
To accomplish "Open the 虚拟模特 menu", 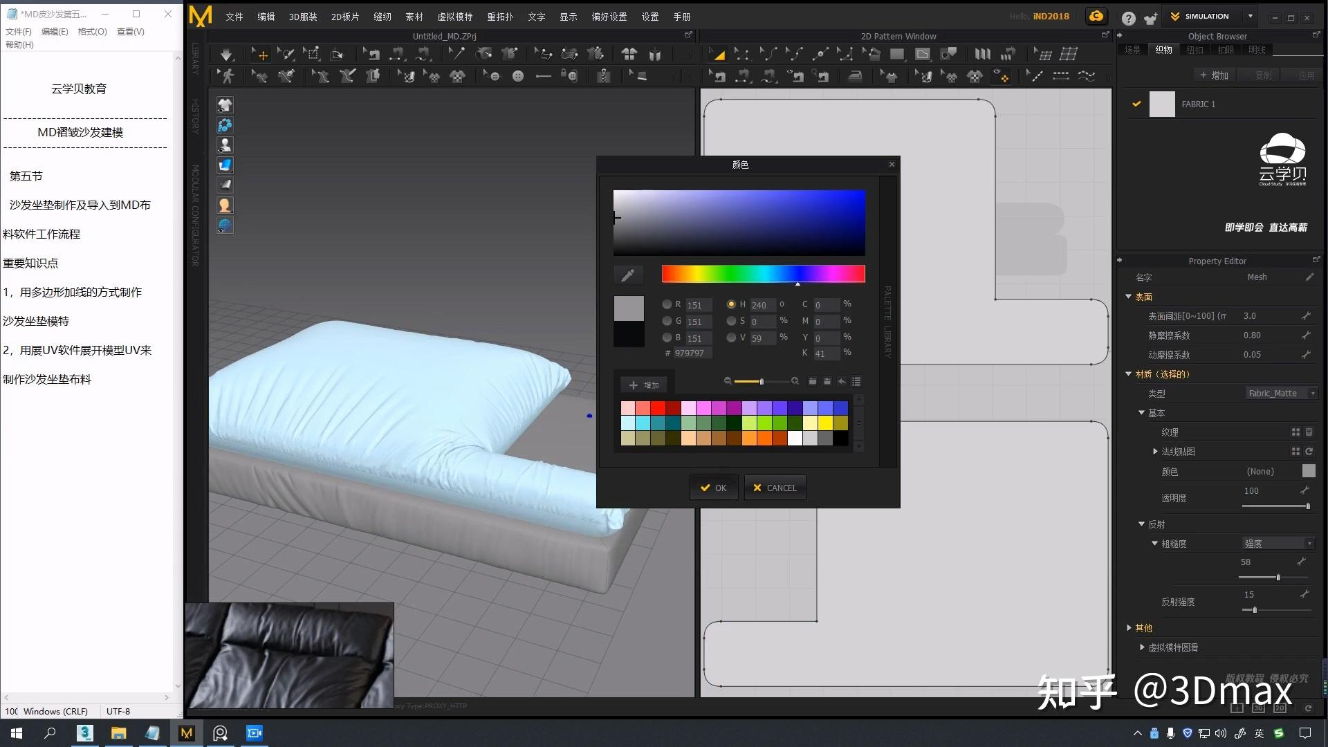I will [x=455, y=17].
